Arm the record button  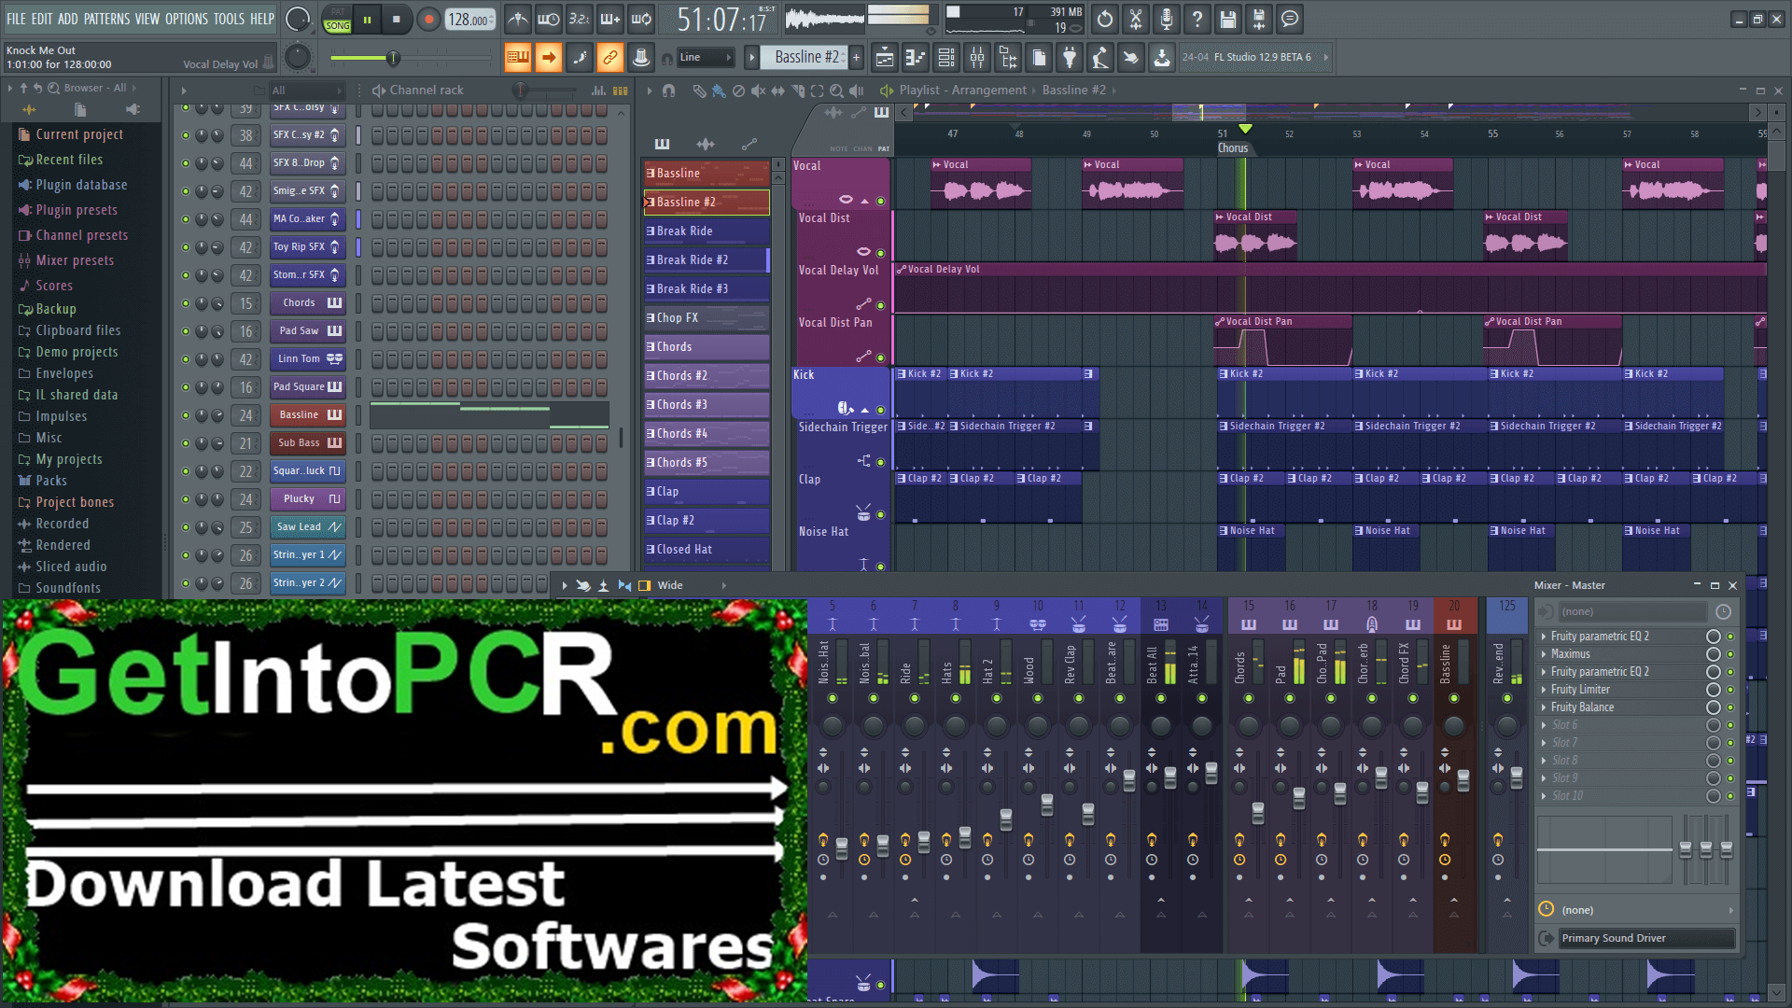click(428, 19)
